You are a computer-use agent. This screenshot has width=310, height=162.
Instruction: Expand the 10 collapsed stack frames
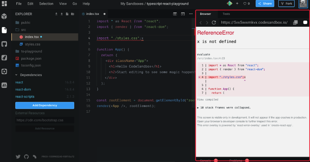(224, 108)
